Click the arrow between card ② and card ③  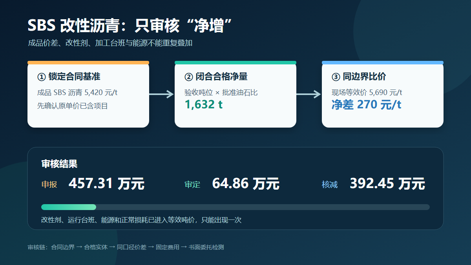pyautogui.click(x=309, y=94)
